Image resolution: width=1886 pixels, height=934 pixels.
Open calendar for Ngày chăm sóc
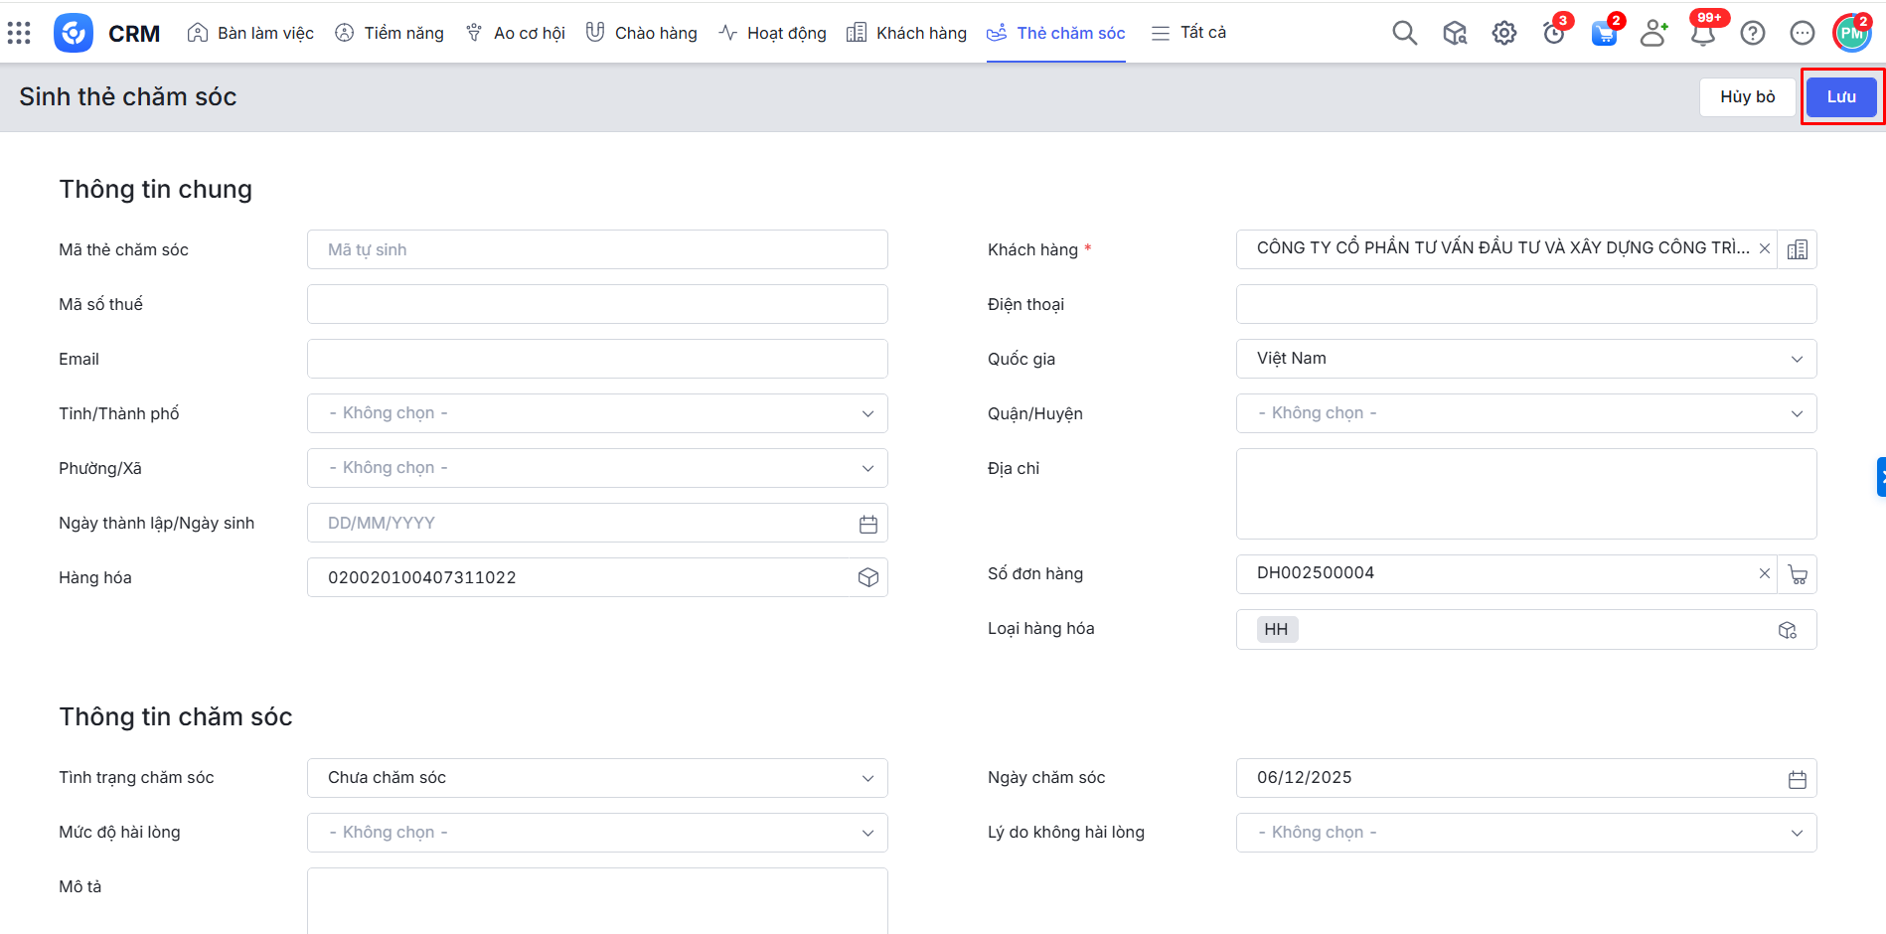1797,779
